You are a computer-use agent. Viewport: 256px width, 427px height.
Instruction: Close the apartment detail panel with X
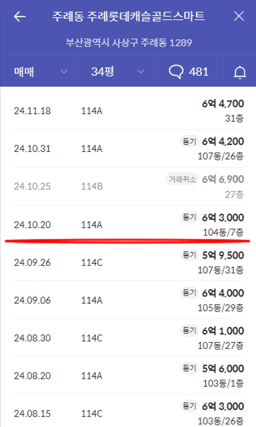click(x=239, y=16)
